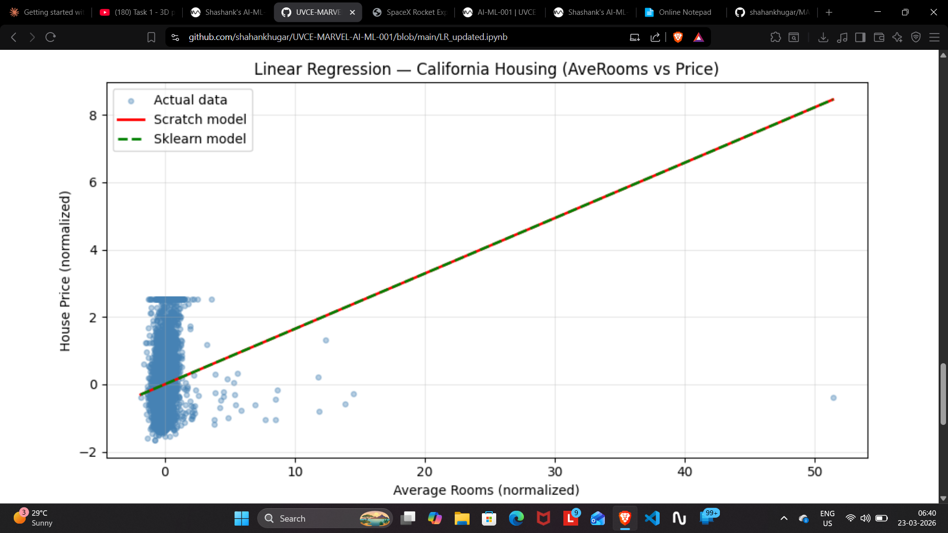Open site settings icon in address bar

[x=175, y=37]
